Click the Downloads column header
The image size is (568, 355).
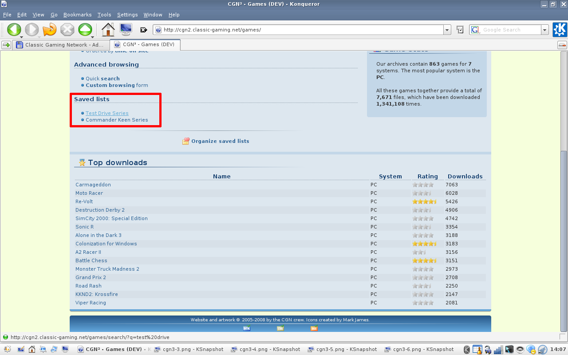(465, 176)
